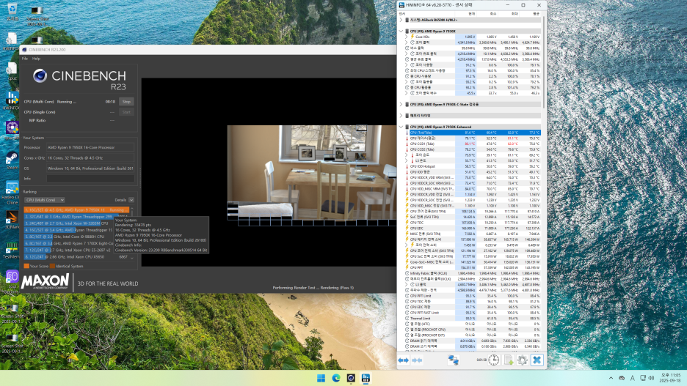Screen dimensions: 687x386
Task: Click the lightning icon beside Core VIDs
Action: [x=412, y=37]
